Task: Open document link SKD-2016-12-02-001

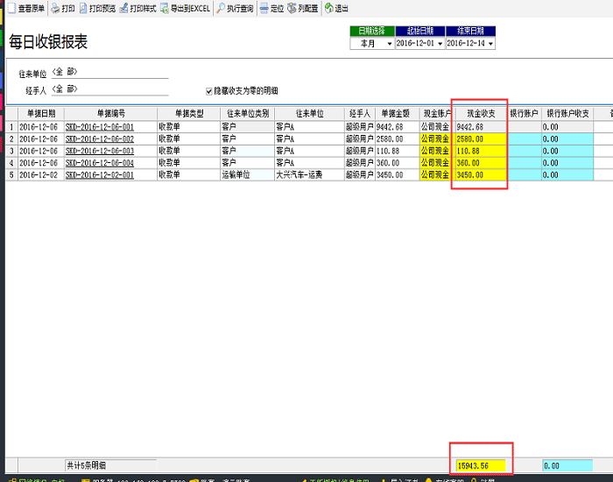Action: click(x=100, y=175)
